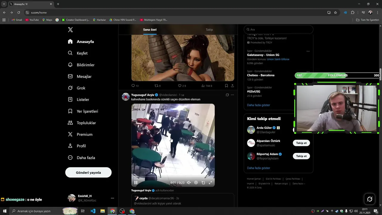The width and height of the screenshot is (382, 215).
Task: Open Tüm Yer İşaretleri folder
Action: [x=367, y=20]
